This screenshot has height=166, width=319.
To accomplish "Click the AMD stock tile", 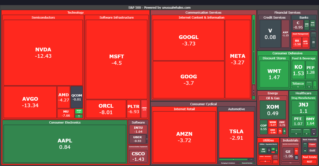I will coord(64,97).
